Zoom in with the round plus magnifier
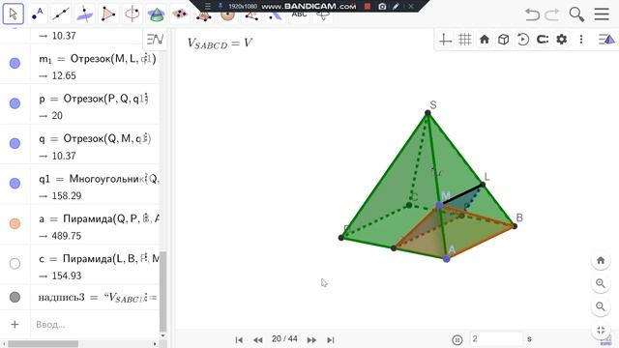This screenshot has height=348, width=619. coord(601,283)
